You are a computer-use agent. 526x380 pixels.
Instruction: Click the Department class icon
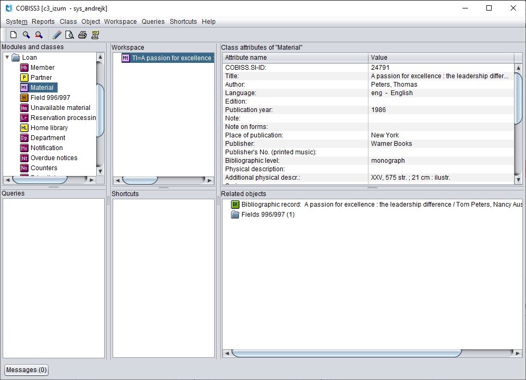tap(24, 138)
